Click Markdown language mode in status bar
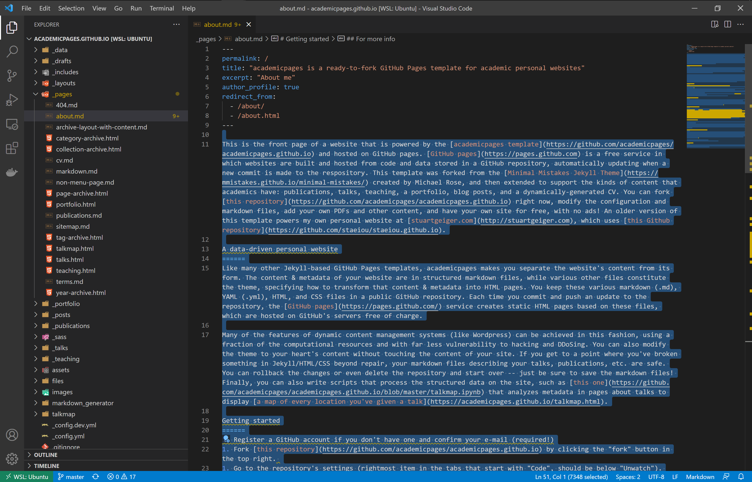The height and width of the screenshot is (482, 752). (700, 477)
